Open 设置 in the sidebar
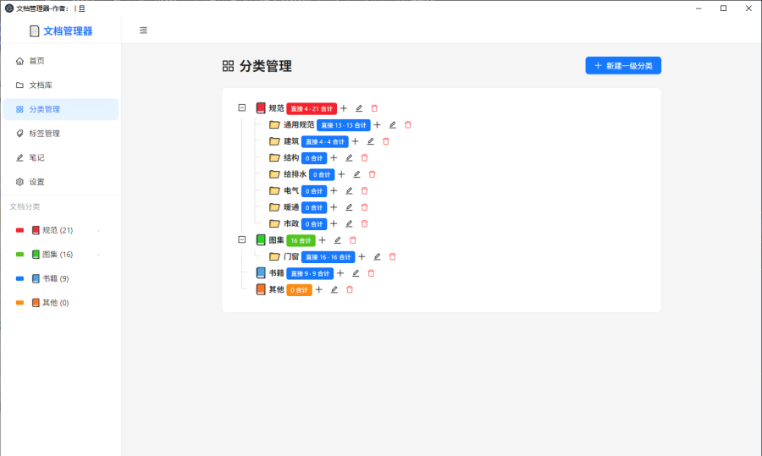 [61, 182]
